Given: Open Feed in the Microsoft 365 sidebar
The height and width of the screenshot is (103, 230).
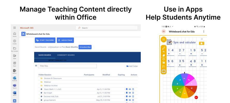Looking at the screenshot, I should tap(14, 57).
